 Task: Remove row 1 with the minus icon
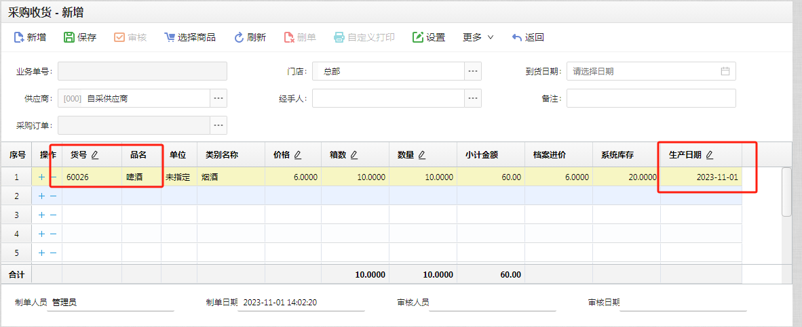tap(53, 177)
